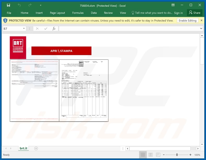This screenshot has height=160, width=206.
Task: Click the Undo arrow icon
Action: [x=19, y=5]
